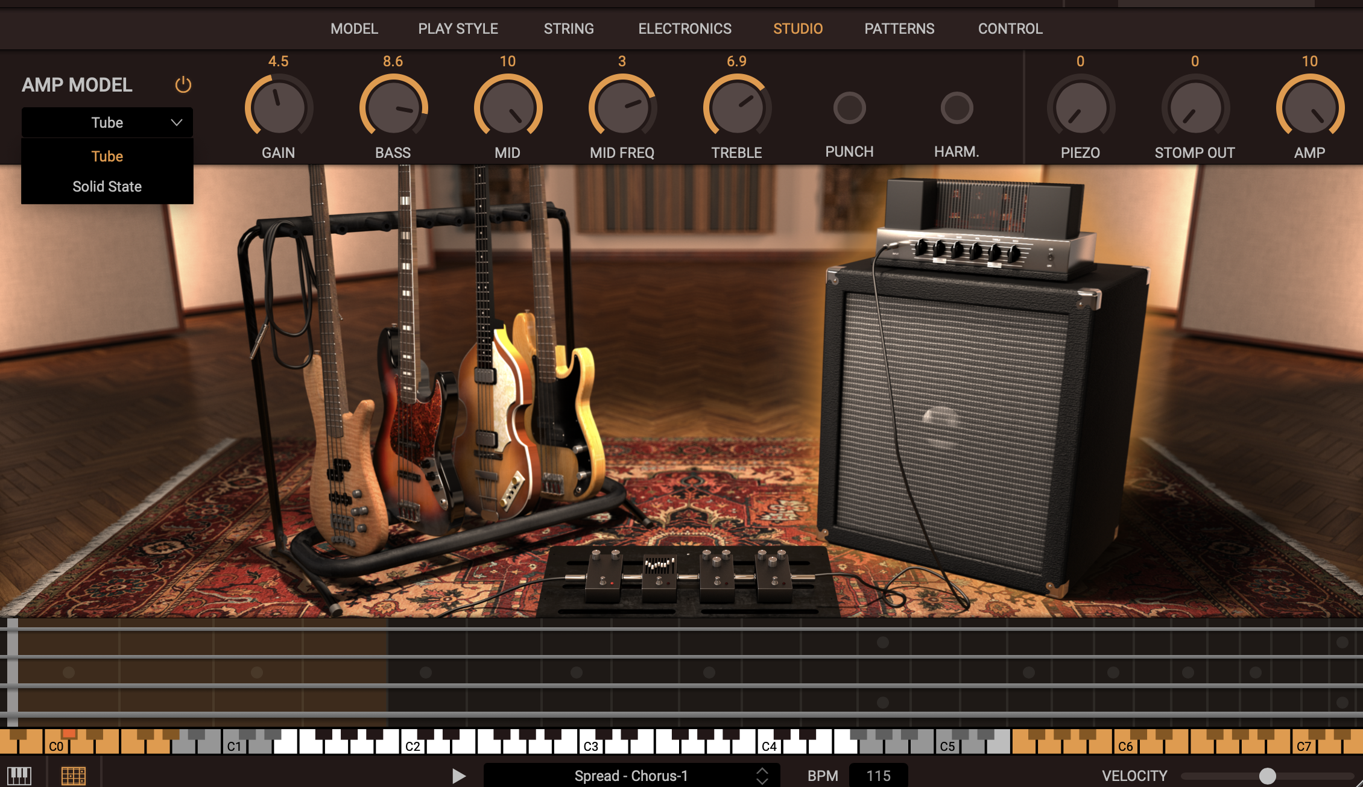The width and height of the screenshot is (1363, 787).
Task: Click the TREBLE knob
Action: click(x=736, y=108)
